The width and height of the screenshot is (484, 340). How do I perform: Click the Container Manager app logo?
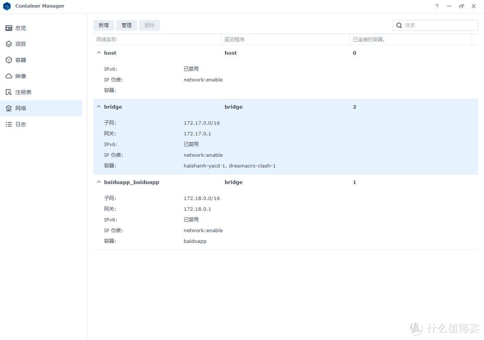[7, 6]
